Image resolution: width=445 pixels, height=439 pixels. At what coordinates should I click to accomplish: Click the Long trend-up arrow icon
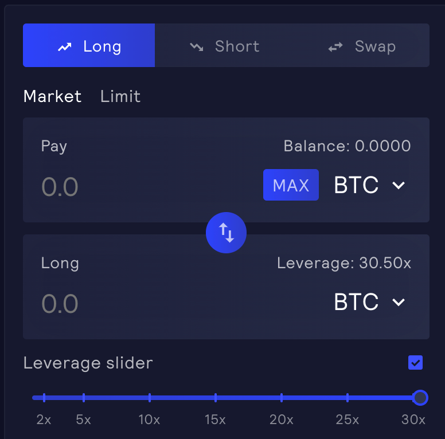point(64,47)
